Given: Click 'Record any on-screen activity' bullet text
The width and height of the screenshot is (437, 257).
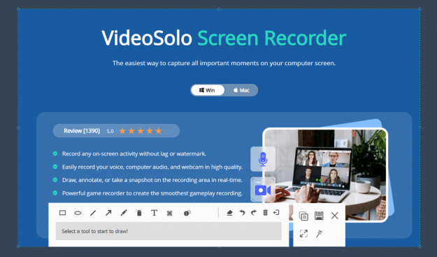Looking at the screenshot, I should click(134, 154).
